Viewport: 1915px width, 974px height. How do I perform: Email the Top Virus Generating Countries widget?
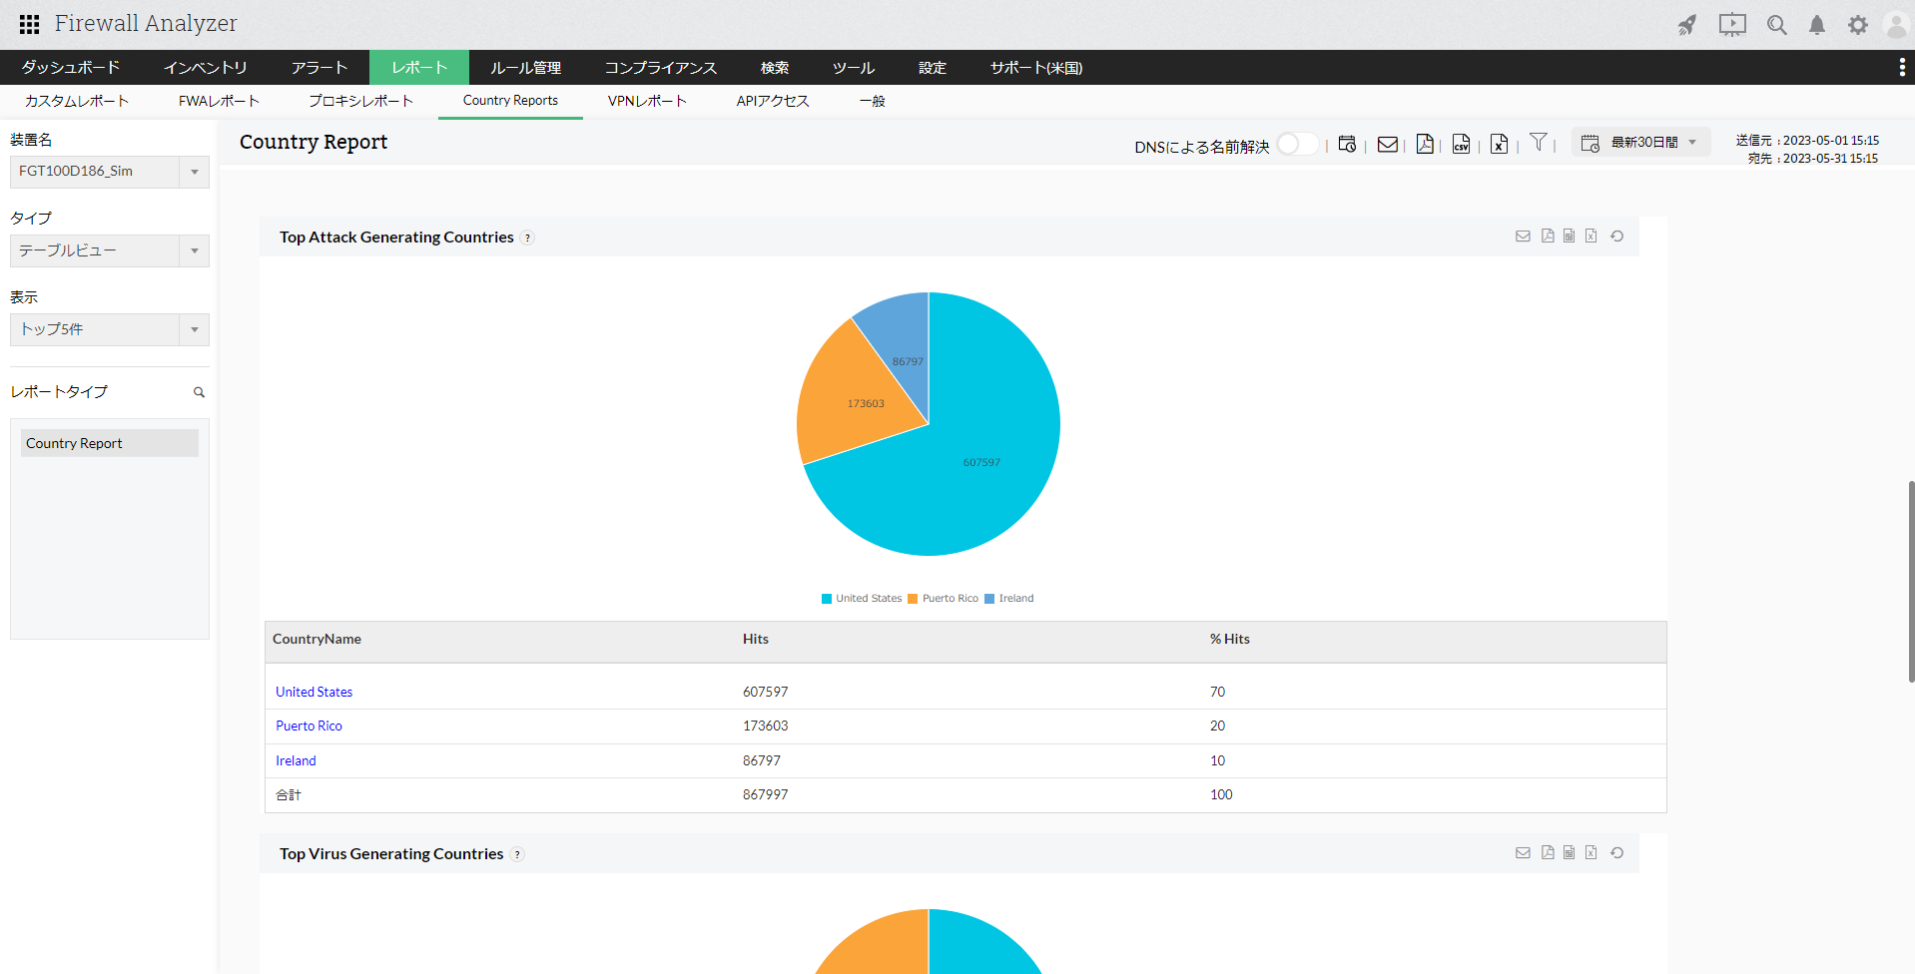tap(1523, 853)
